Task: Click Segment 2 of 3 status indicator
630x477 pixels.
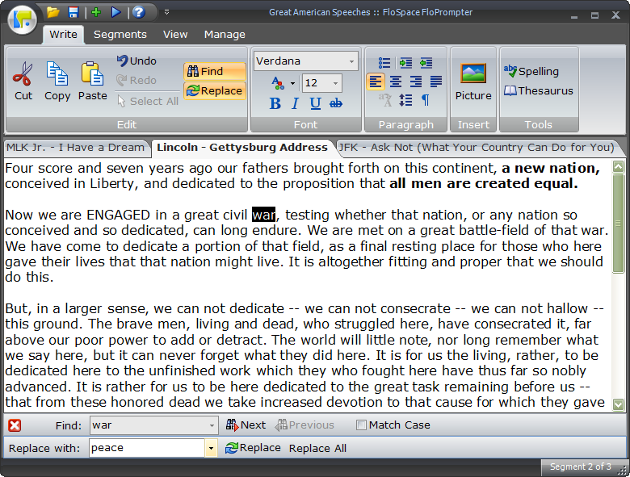Action: 580,467
